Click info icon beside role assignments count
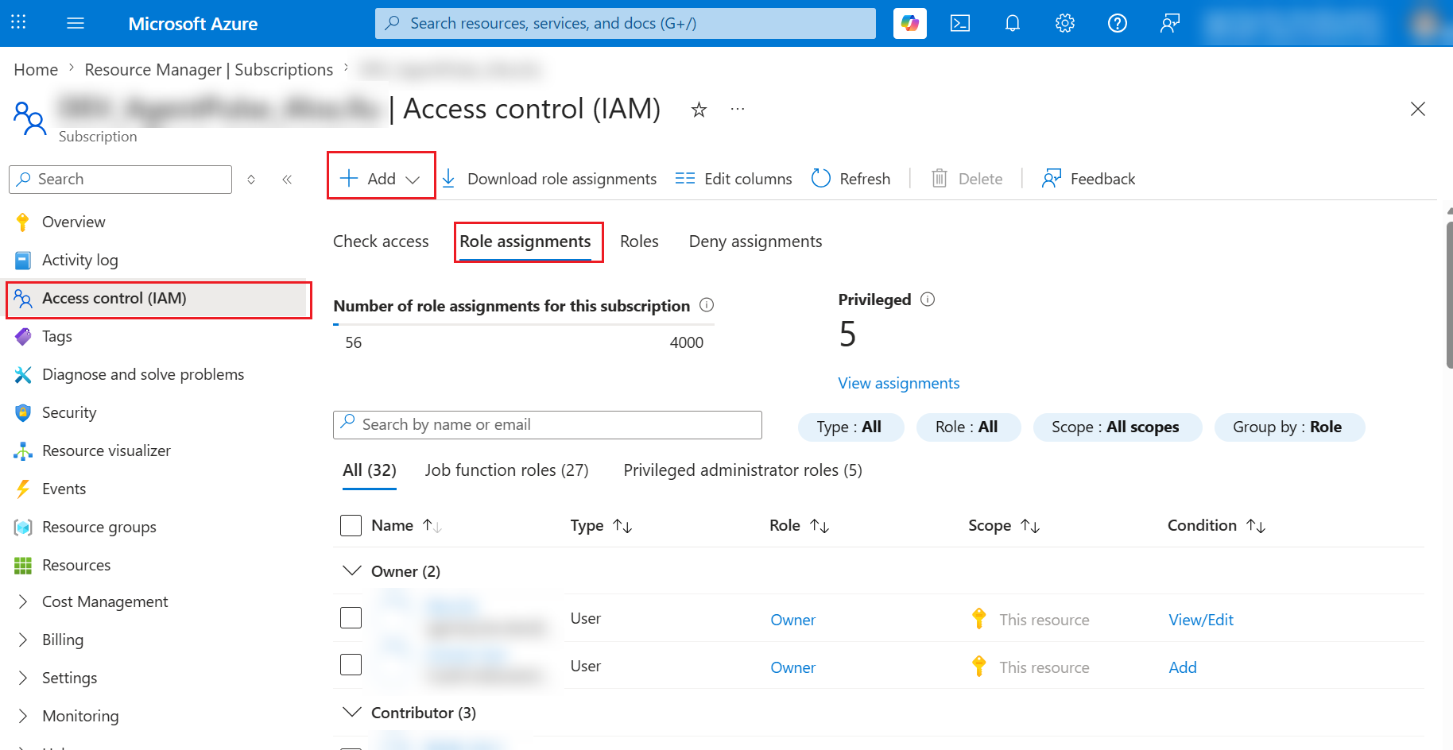The height and width of the screenshot is (750, 1453). (x=707, y=305)
